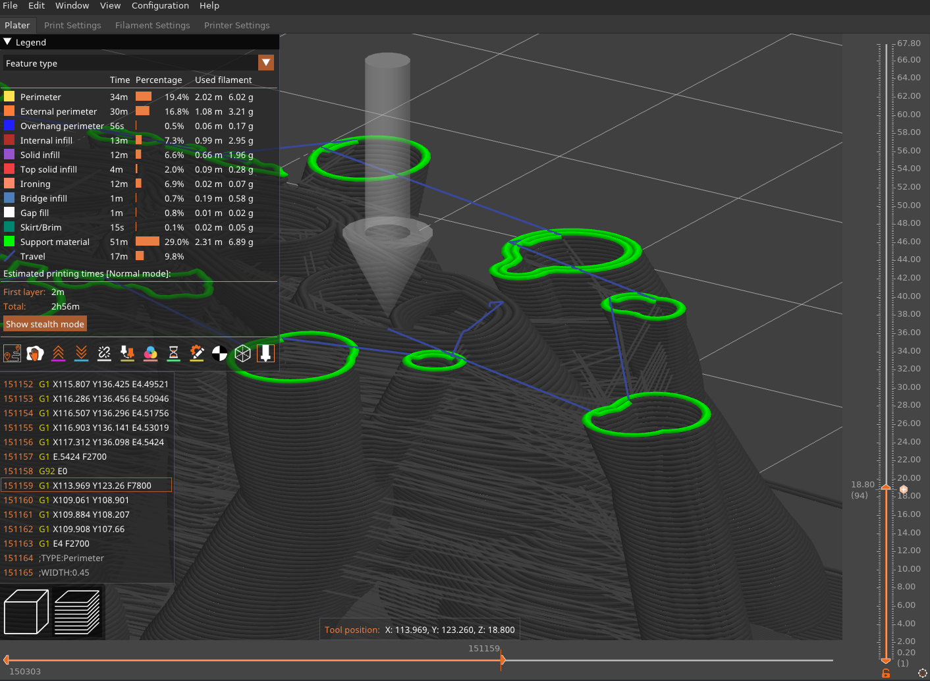Select G-code line 151163 in the list
930x681 pixels.
66,543
